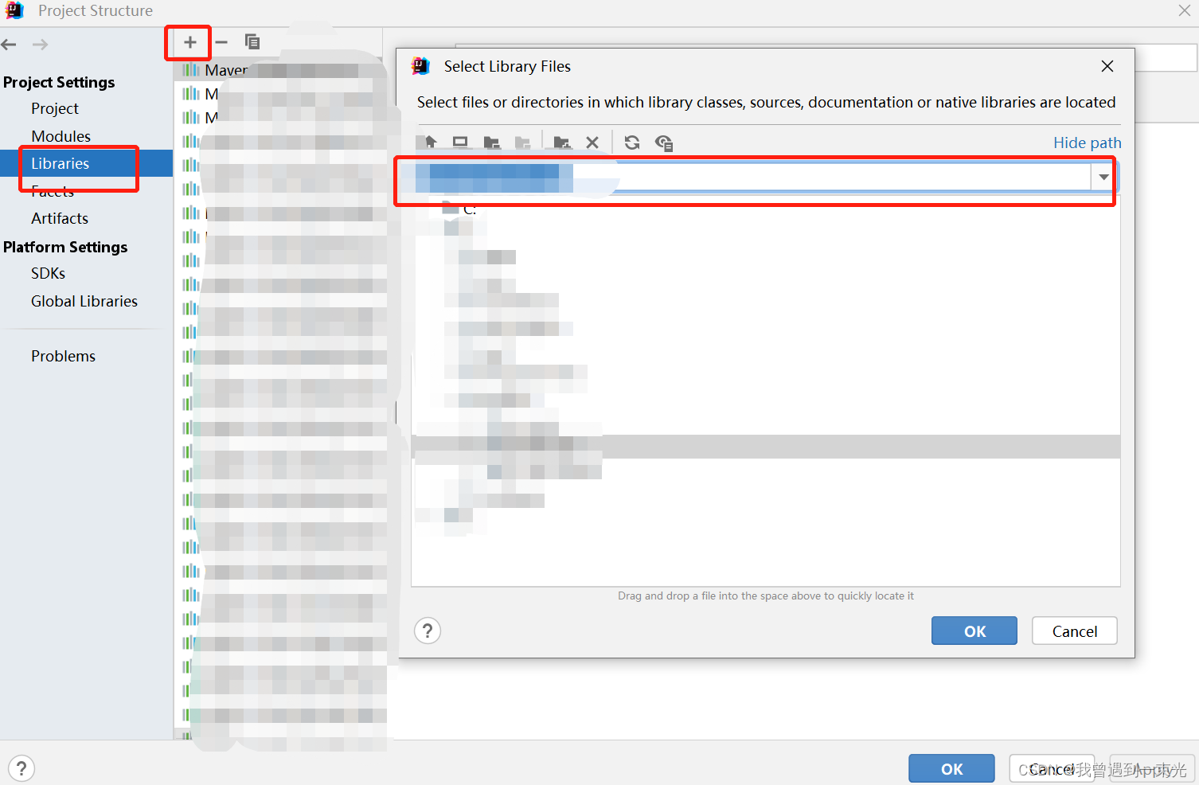Open Global Libraries settings
Image resolution: width=1199 pixels, height=785 pixels.
click(84, 301)
